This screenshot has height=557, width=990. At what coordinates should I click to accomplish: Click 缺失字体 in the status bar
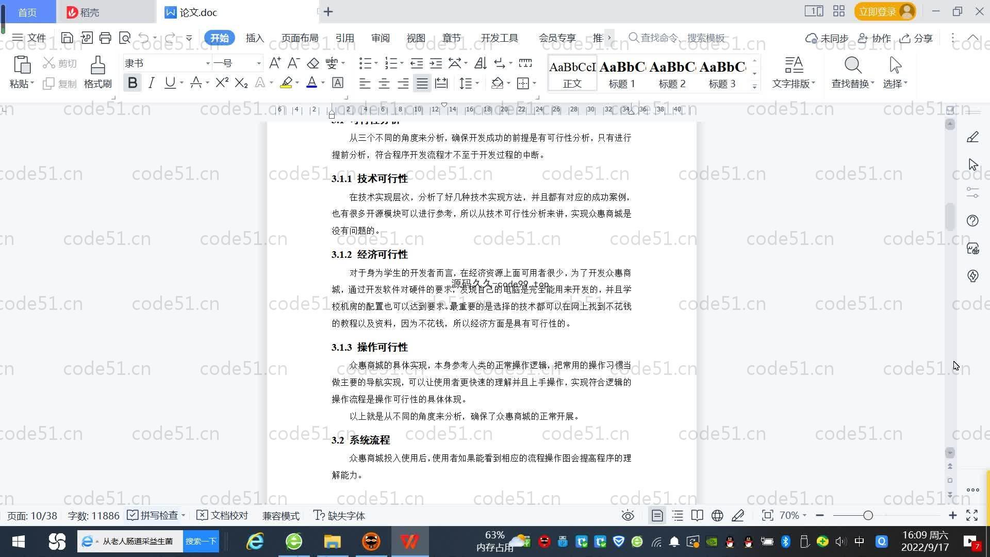(339, 516)
